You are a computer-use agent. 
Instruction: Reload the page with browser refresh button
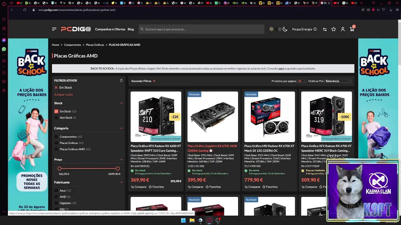pos(24,10)
